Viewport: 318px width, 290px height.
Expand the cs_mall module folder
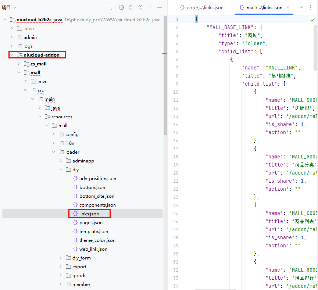tap(19, 64)
